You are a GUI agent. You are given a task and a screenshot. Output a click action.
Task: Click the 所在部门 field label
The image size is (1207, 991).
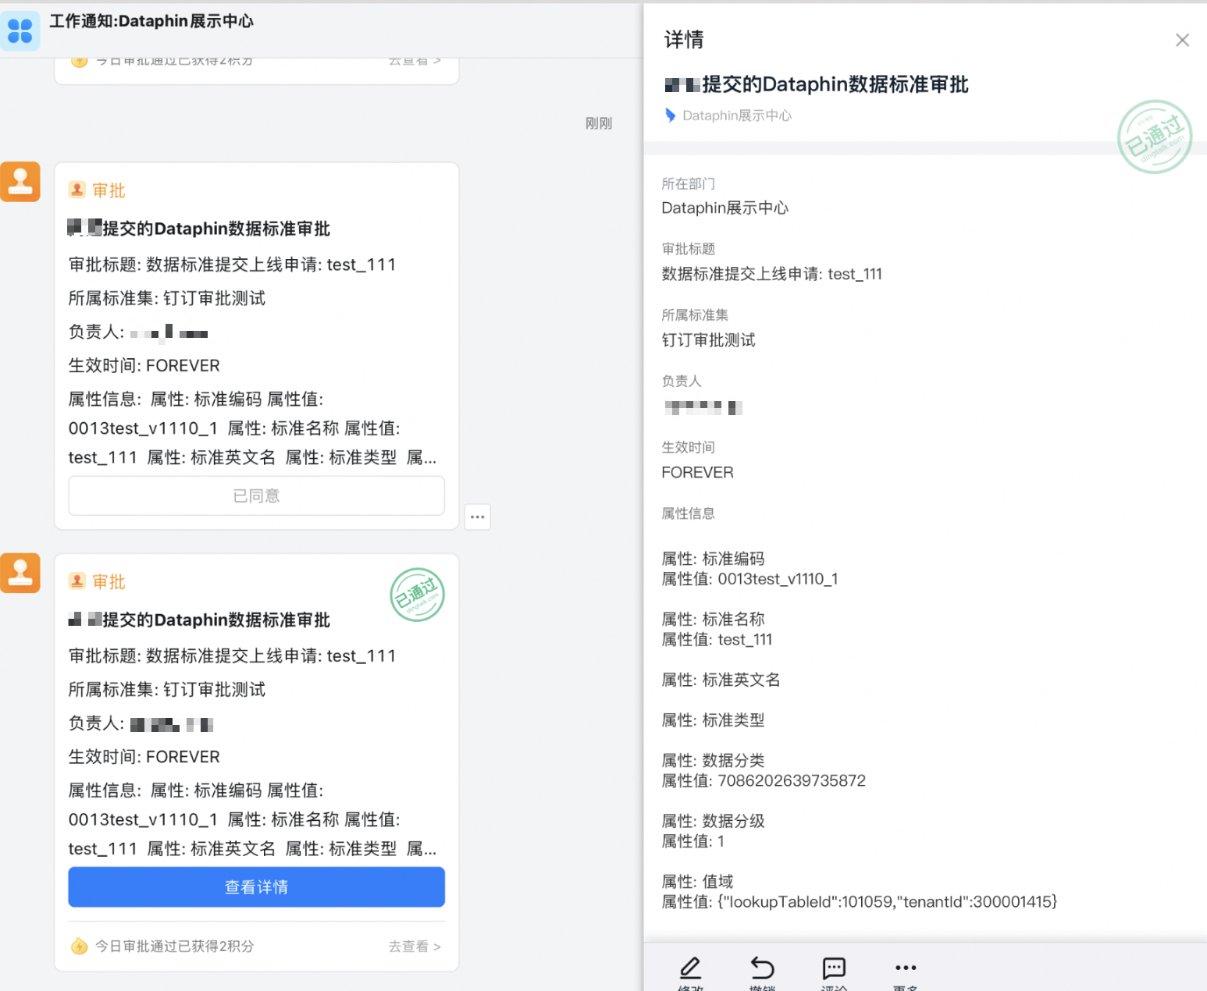point(688,183)
